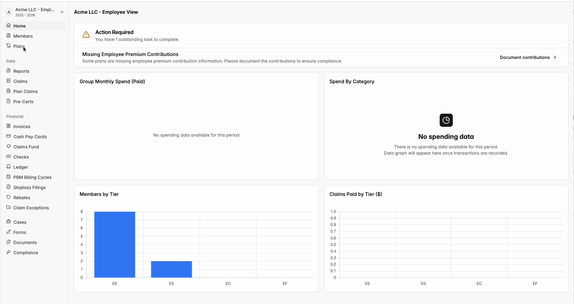Open the Acme LLC 2025 - 2026 selector
The width and height of the screenshot is (574, 304).
click(x=34, y=12)
